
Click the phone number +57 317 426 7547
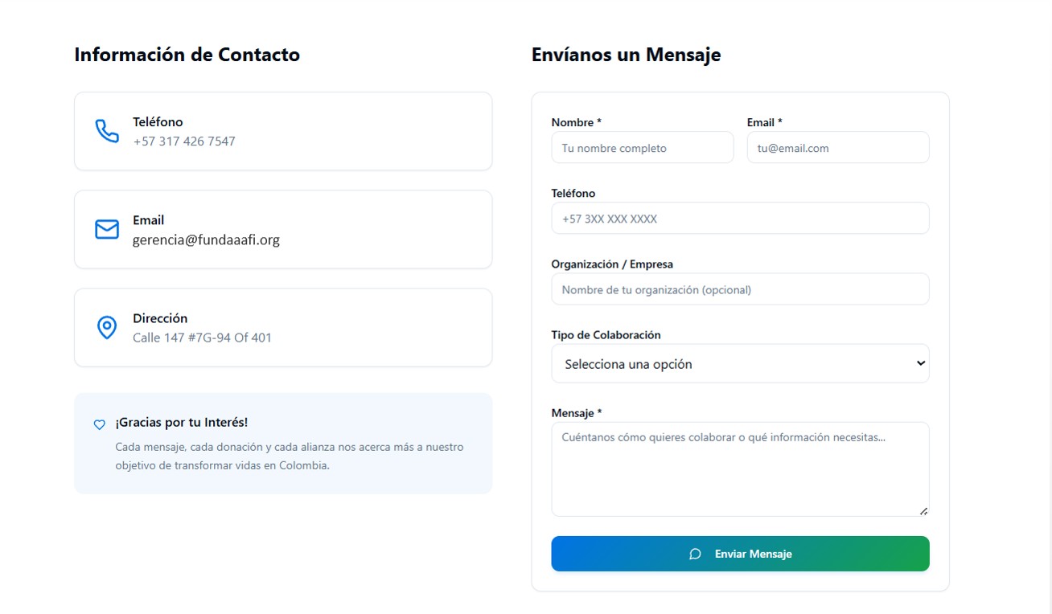184,141
